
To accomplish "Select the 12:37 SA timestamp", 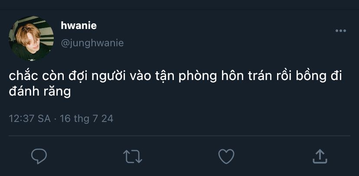I will tap(30, 119).
